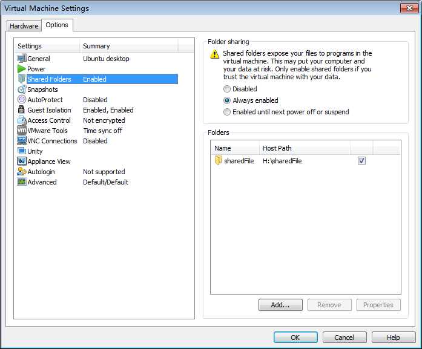Click the Default/Default summary text
Image resolution: width=422 pixels, height=349 pixels.
105,182
